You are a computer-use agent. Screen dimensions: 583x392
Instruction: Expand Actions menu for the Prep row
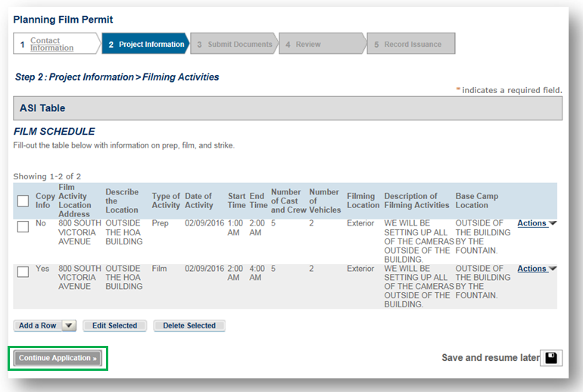coord(536,223)
